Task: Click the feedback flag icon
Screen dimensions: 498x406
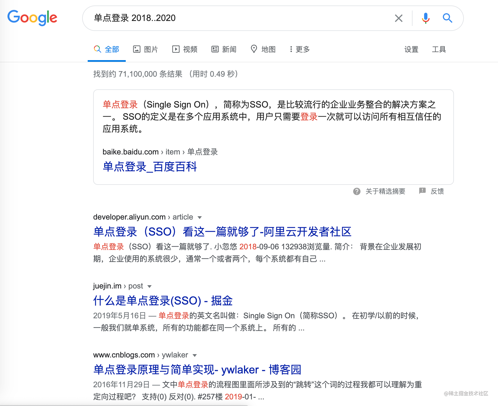Action: click(422, 191)
